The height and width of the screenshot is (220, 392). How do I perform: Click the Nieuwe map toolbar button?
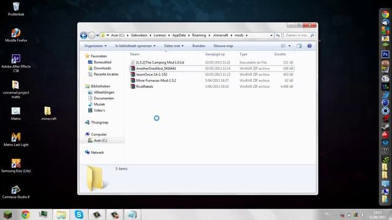point(223,46)
